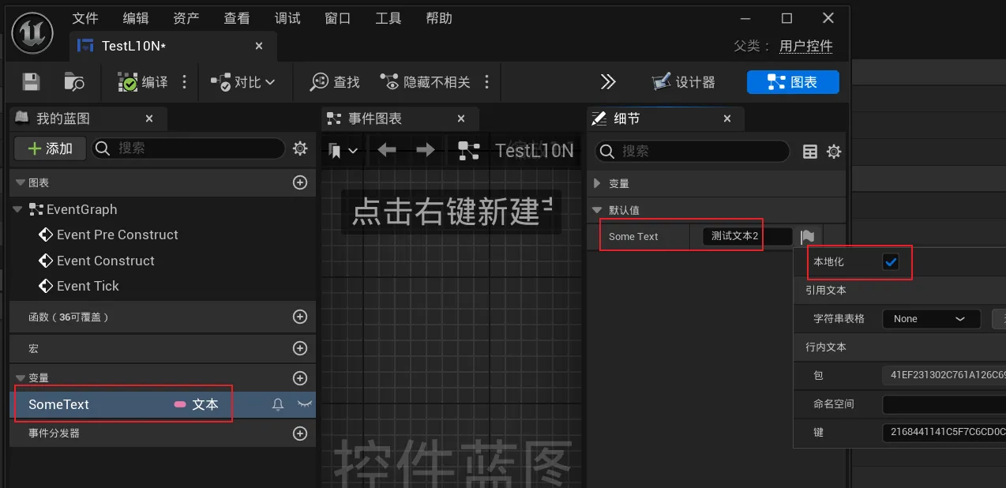The width and height of the screenshot is (1006, 488).
Task: Click the back navigation arrow in Event Graph
Action: coord(386,148)
